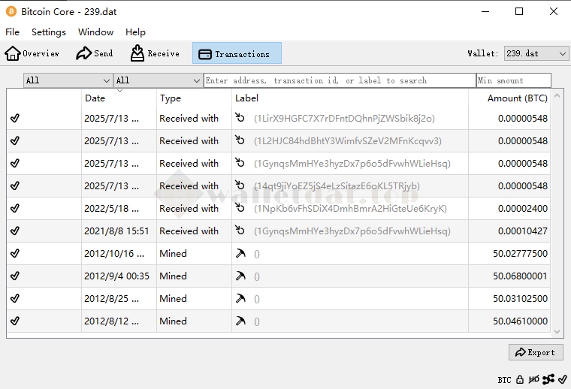Screen dimensions: 571x389
Task: Open the Window menu
Action: click(x=95, y=32)
